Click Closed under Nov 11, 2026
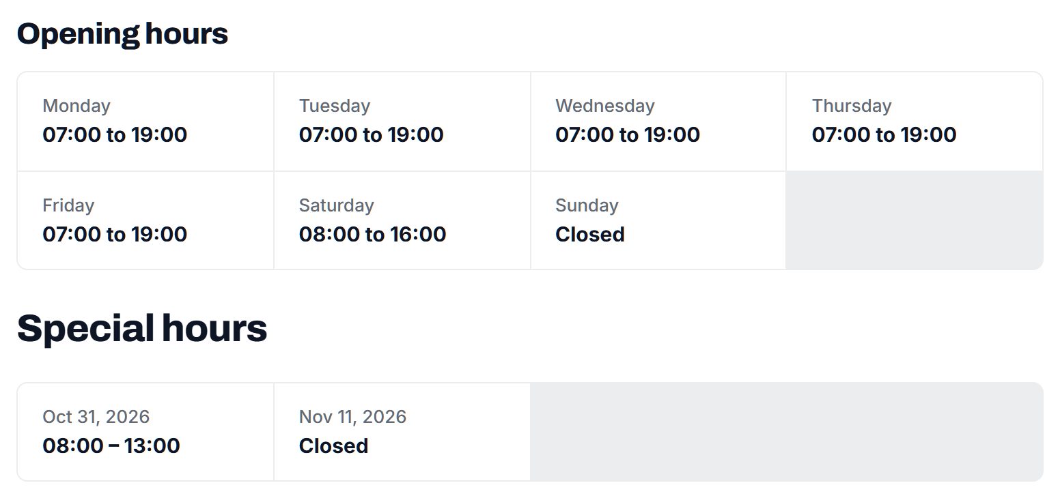 [333, 445]
